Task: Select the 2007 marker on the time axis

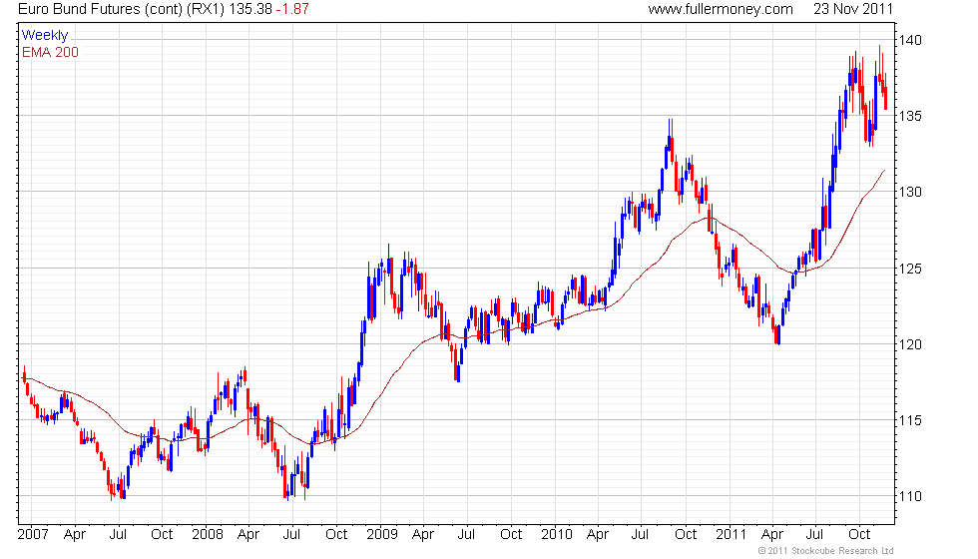Action: click(33, 534)
